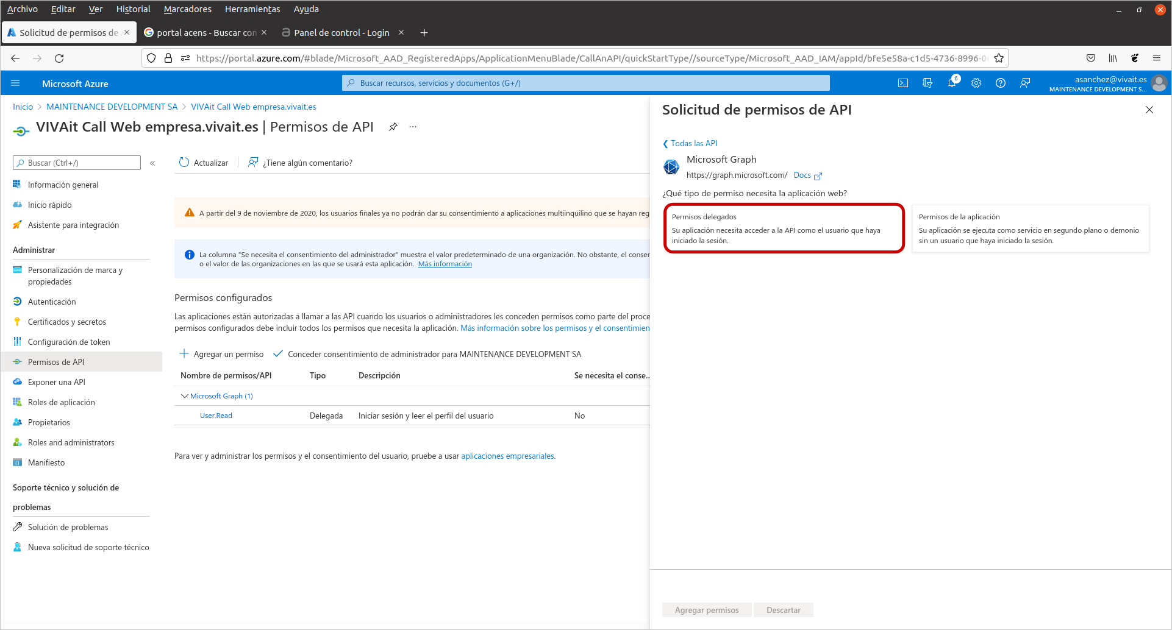Go back to Todas las API
This screenshot has width=1172, height=630.
coord(690,144)
